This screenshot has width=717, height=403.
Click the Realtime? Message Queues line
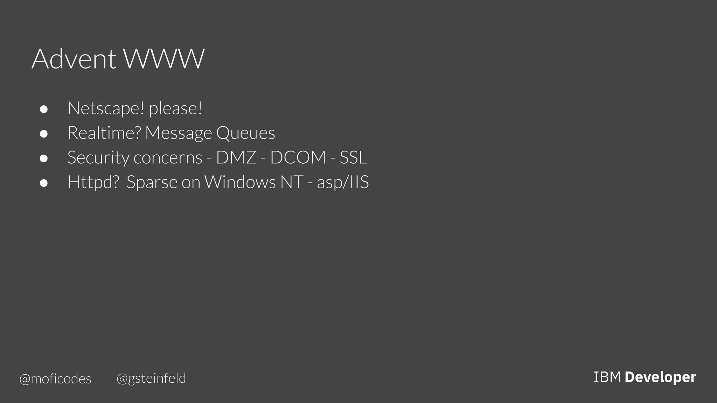click(x=171, y=133)
